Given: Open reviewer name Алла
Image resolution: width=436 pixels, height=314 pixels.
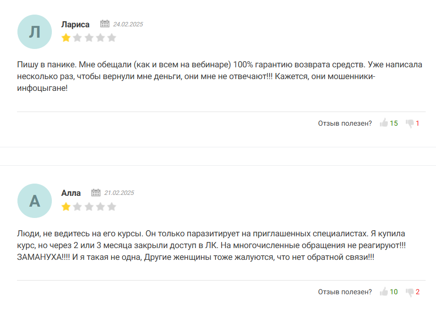Looking at the screenshot, I should pyautogui.click(x=71, y=193).
